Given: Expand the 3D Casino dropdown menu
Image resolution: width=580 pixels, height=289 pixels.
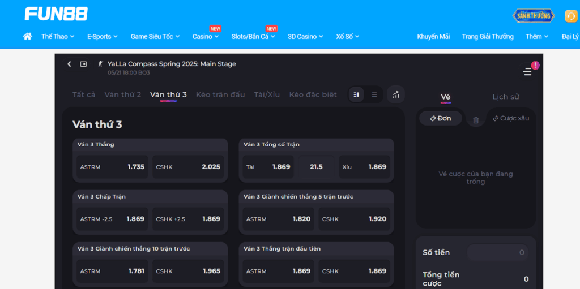Looking at the screenshot, I should click(305, 37).
